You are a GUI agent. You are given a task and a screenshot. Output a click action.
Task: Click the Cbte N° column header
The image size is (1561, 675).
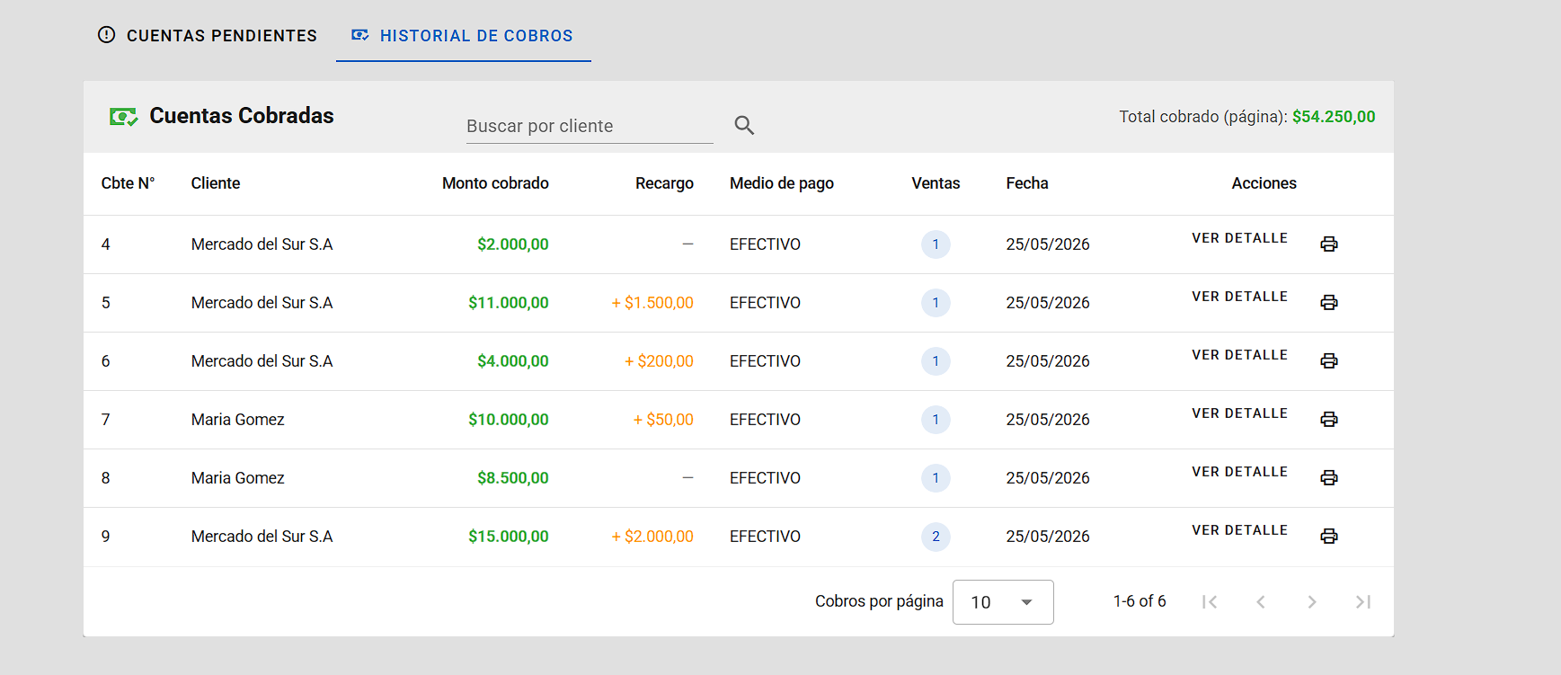coord(128,183)
